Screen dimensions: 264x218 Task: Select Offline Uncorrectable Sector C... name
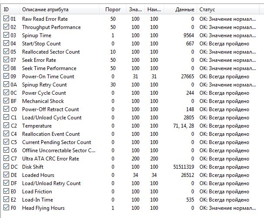[x=59, y=151]
